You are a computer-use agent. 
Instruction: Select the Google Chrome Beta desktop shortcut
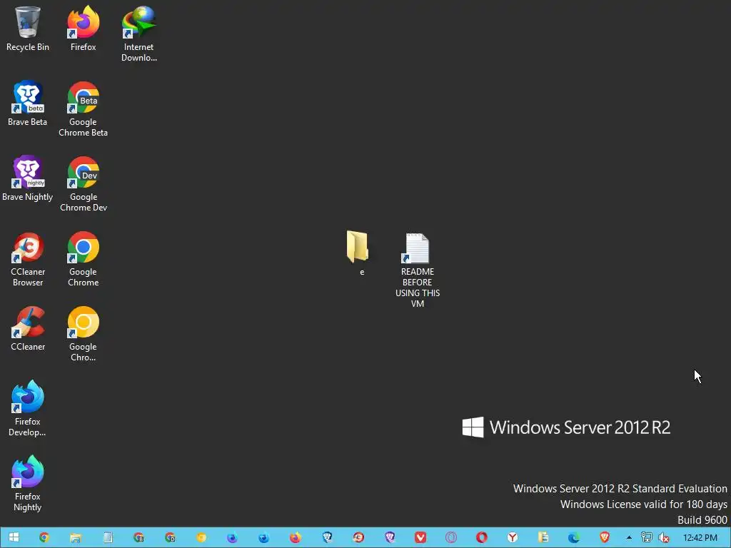coord(83,108)
